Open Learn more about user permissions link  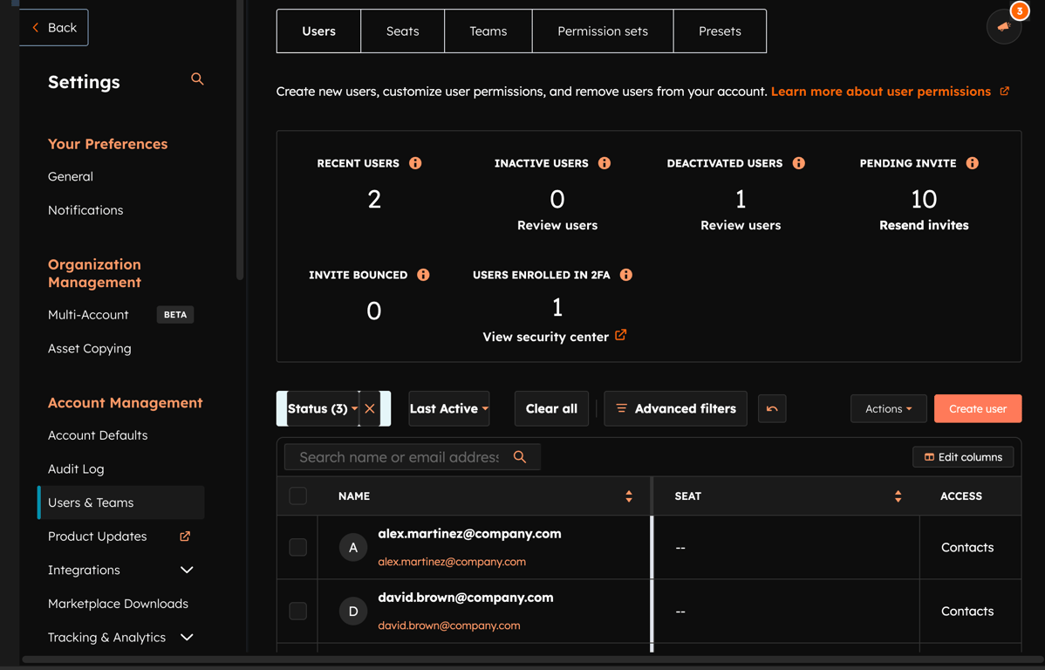tap(883, 91)
